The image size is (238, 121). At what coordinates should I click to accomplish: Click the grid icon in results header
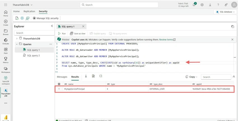tap(59, 84)
